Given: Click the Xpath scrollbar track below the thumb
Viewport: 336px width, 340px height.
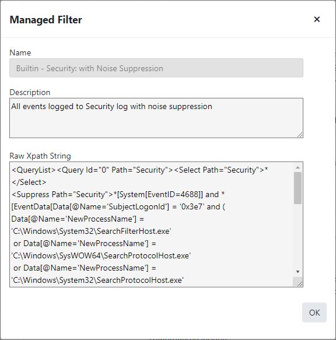Looking at the screenshot, I should 298,236.
